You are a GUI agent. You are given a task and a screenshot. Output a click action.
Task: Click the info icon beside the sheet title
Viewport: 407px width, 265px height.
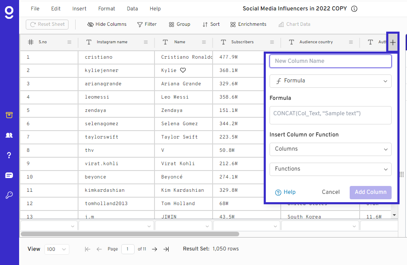tap(354, 8)
